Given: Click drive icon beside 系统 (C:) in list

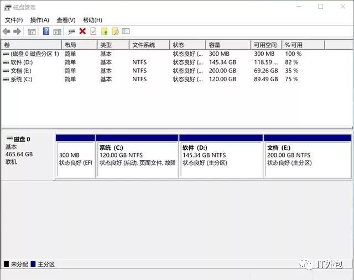Looking at the screenshot, I should (6, 80).
